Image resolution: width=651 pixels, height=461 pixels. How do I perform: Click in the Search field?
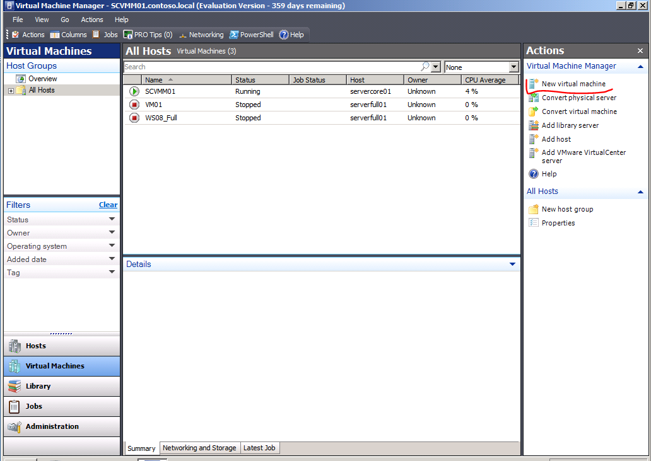tap(272, 67)
